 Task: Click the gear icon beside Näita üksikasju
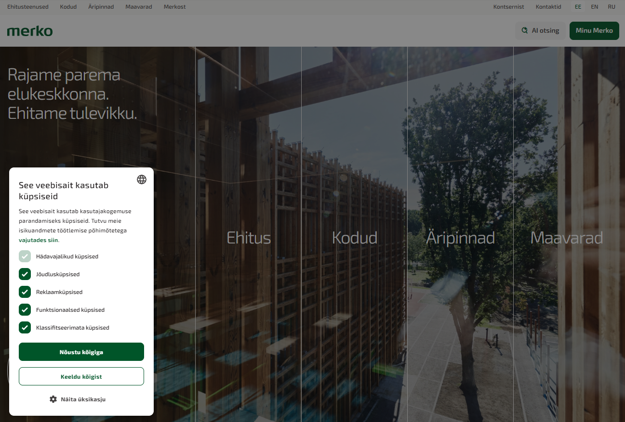click(53, 399)
